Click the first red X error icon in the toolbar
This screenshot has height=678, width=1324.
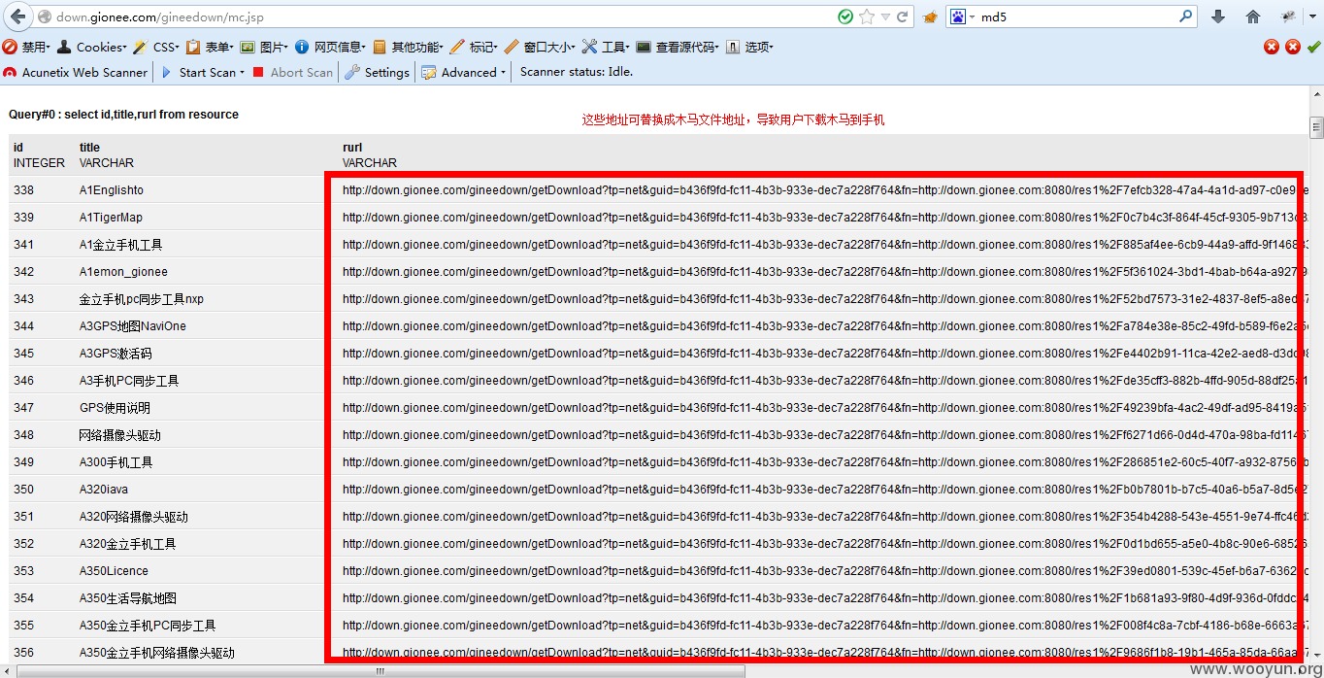tap(1272, 47)
